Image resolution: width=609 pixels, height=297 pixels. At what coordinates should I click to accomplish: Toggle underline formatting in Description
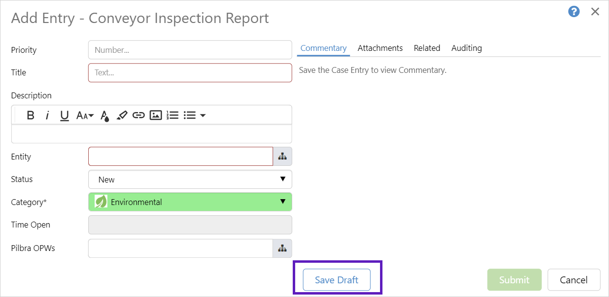pos(64,115)
